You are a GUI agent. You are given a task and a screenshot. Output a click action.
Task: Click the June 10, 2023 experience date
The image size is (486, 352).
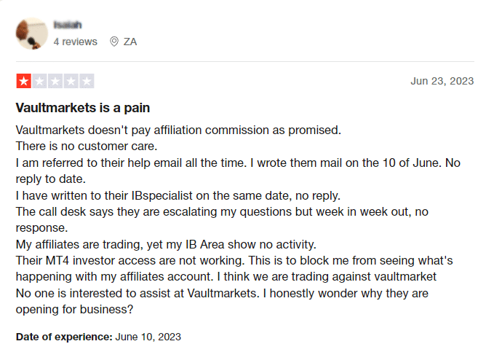[x=148, y=337]
